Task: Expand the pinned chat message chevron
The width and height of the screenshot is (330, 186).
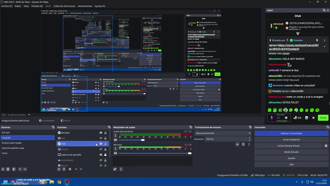Action: (x=325, y=47)
